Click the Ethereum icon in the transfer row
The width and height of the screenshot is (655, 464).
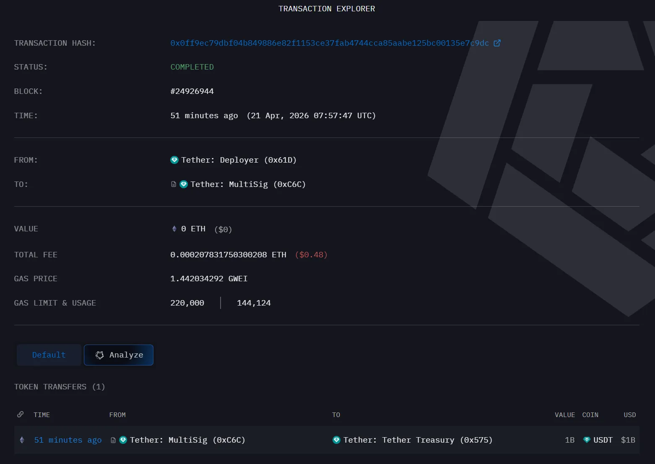point(22,440)
